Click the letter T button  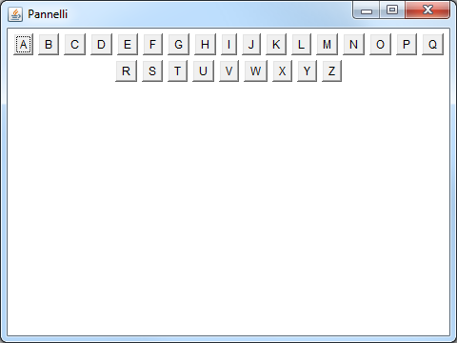(177, 71)
